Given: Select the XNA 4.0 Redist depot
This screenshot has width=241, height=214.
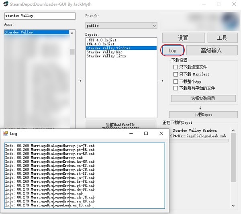Looking at the screenshot, I should (121, 44).
